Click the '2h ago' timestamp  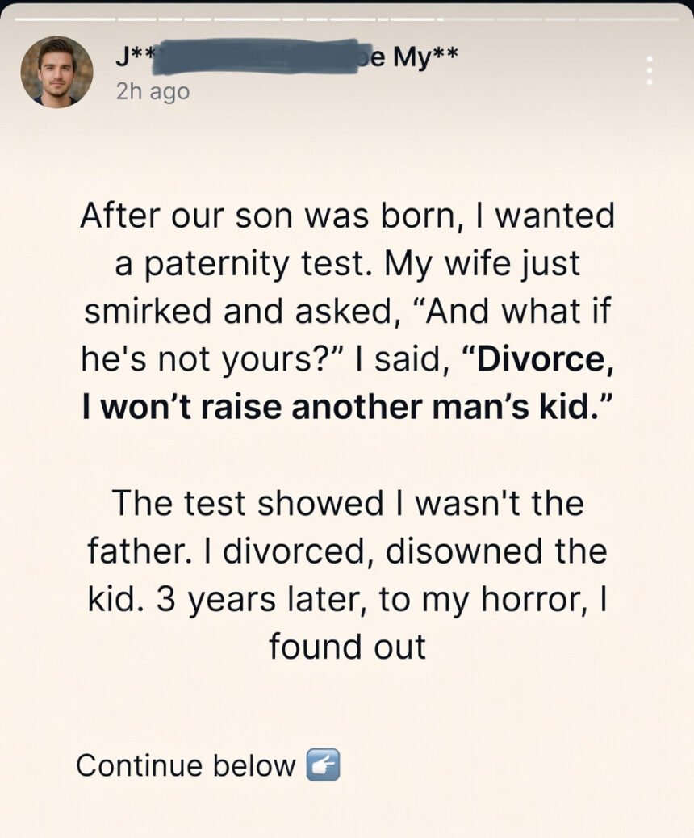(x=153, y=91)
